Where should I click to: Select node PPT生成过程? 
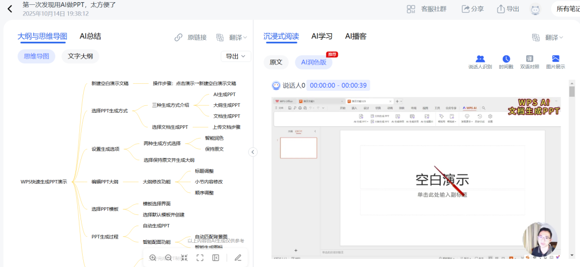point(105,236)
